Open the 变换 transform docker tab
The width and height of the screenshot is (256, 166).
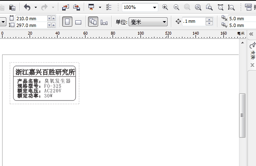[253, 51]
